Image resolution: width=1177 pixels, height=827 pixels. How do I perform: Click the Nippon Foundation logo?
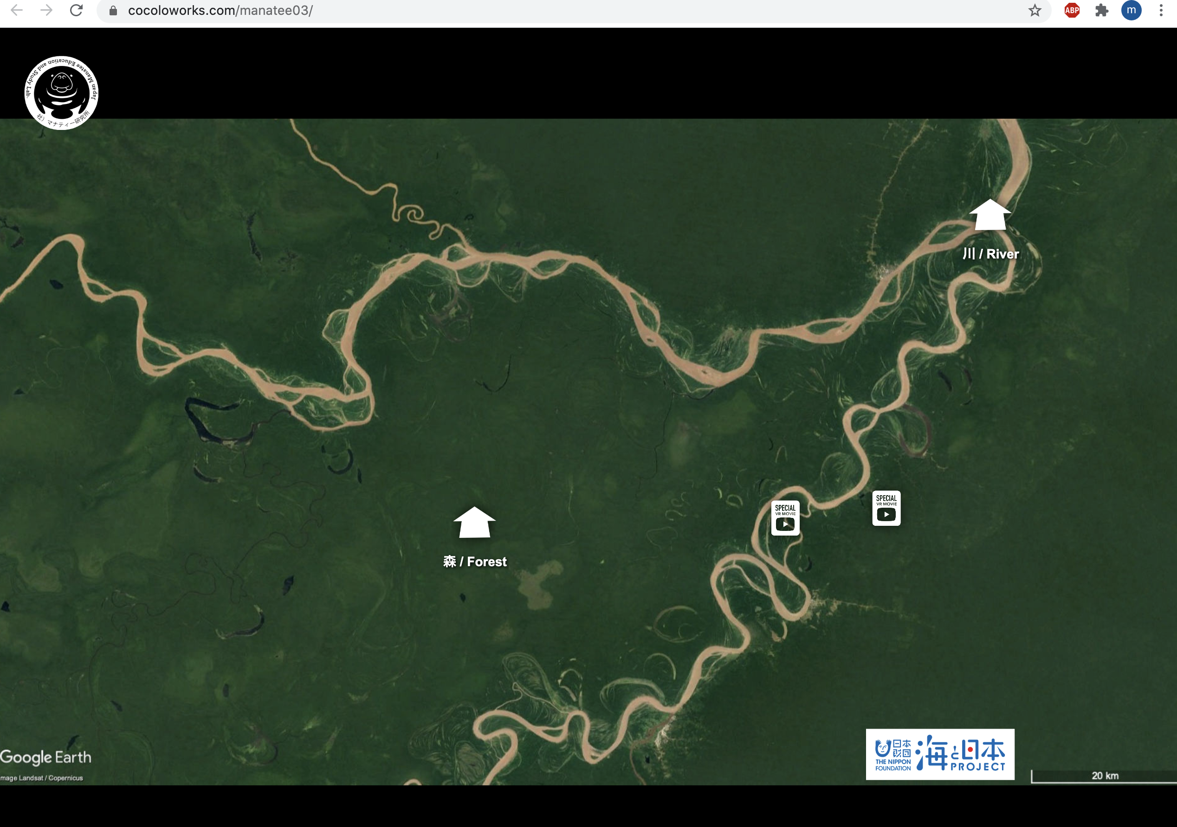[892, 755]
